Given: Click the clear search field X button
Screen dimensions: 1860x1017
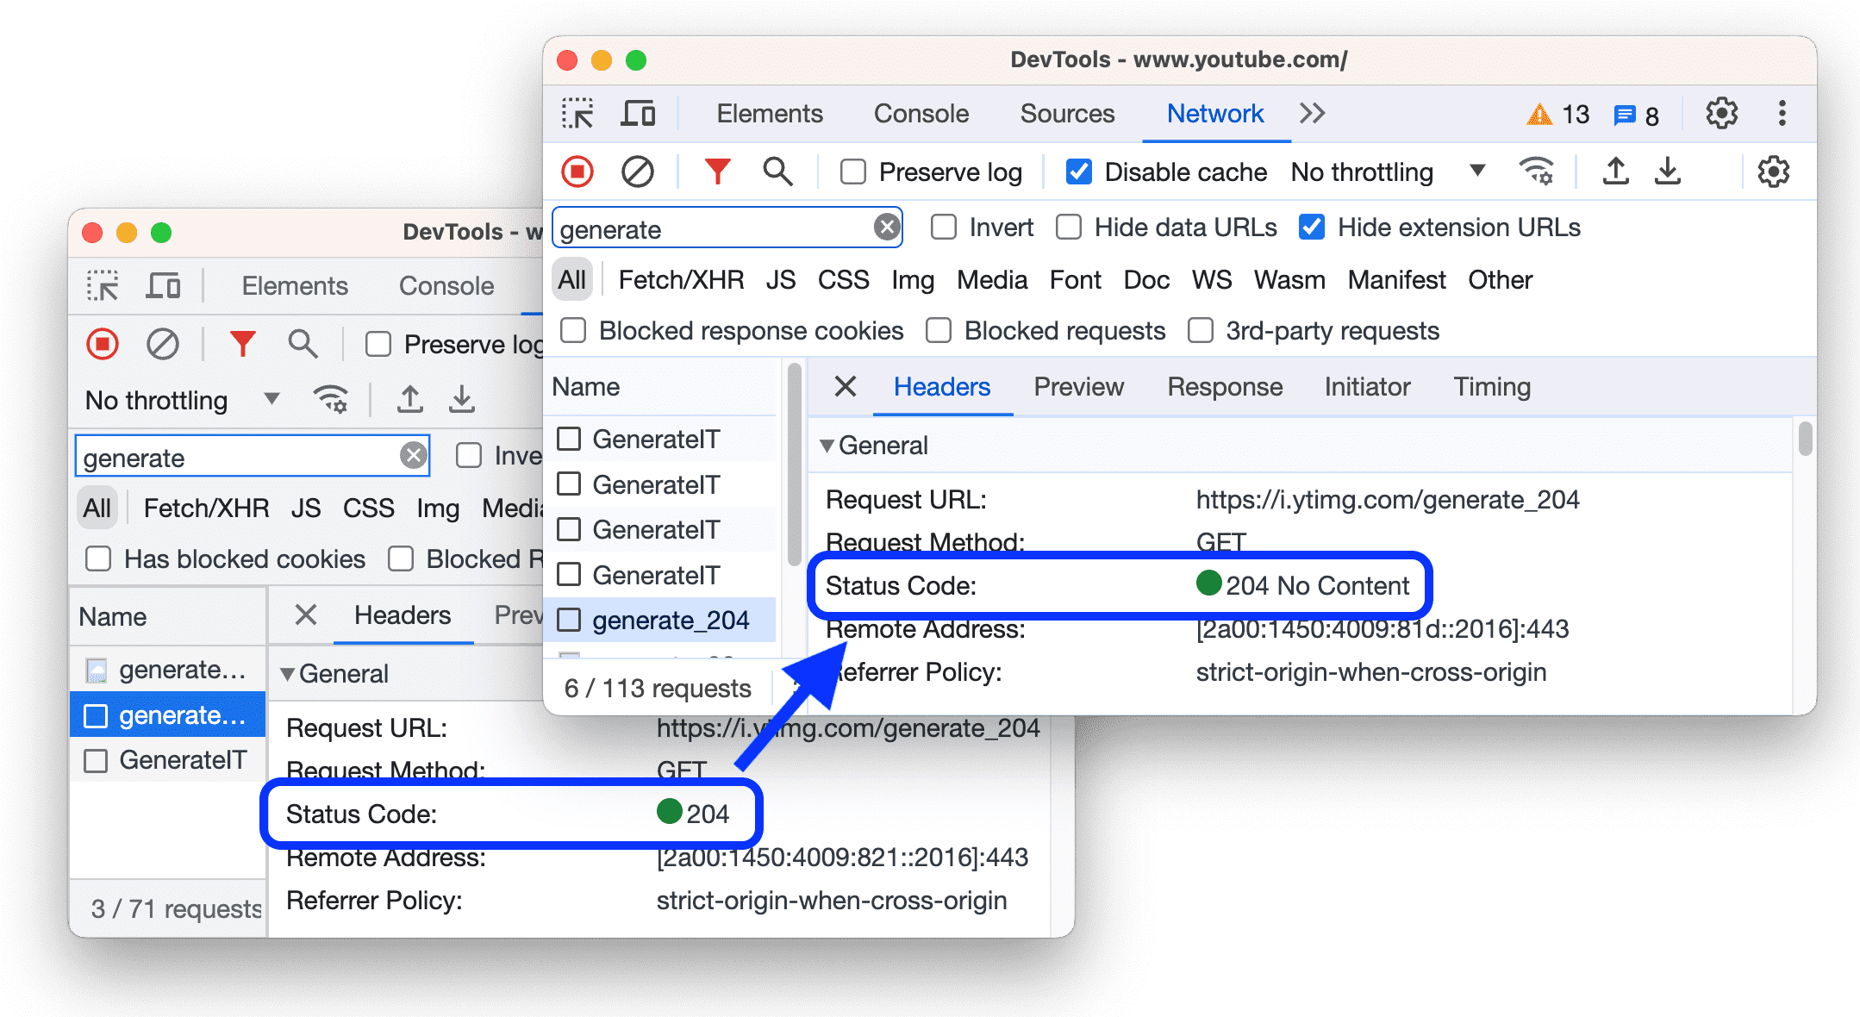Looking at the screenshot, I should (x=888, y=229).
